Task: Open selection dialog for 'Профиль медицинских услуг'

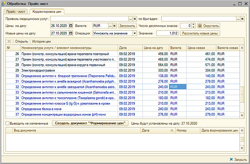Action: pos(130,18)
